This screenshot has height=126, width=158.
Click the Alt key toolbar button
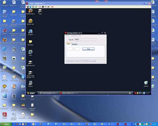[45, 7]
